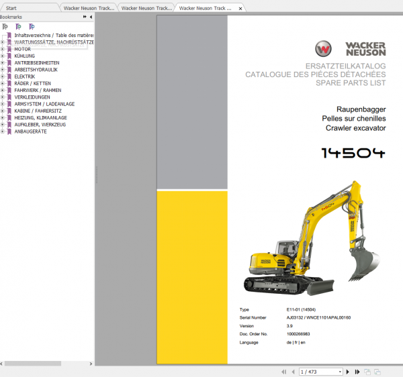Go to the next page
The image size is (403, 377).
(348, 372)
